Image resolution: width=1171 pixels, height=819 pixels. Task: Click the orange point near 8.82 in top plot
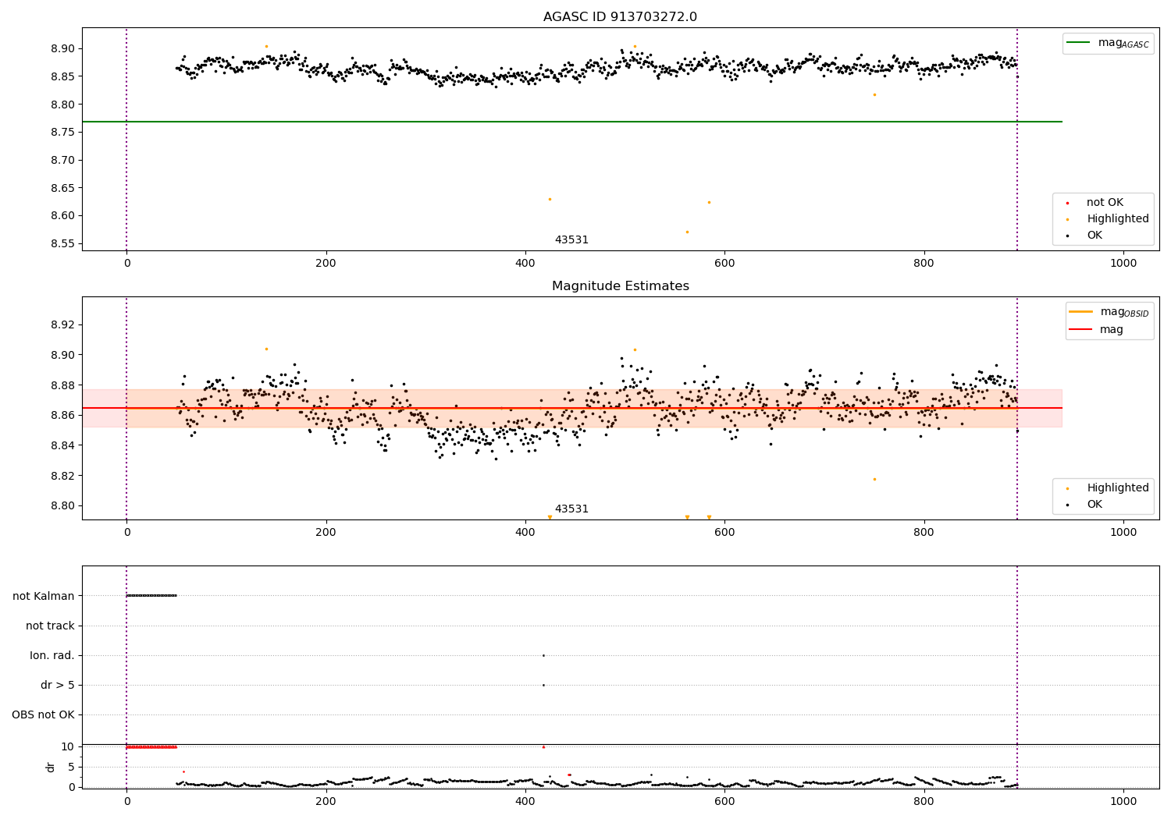point(874,94)
